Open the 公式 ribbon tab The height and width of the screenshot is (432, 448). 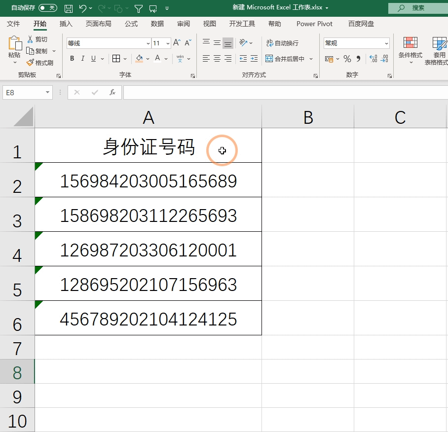pyautogui.click(x=131, y=24)
